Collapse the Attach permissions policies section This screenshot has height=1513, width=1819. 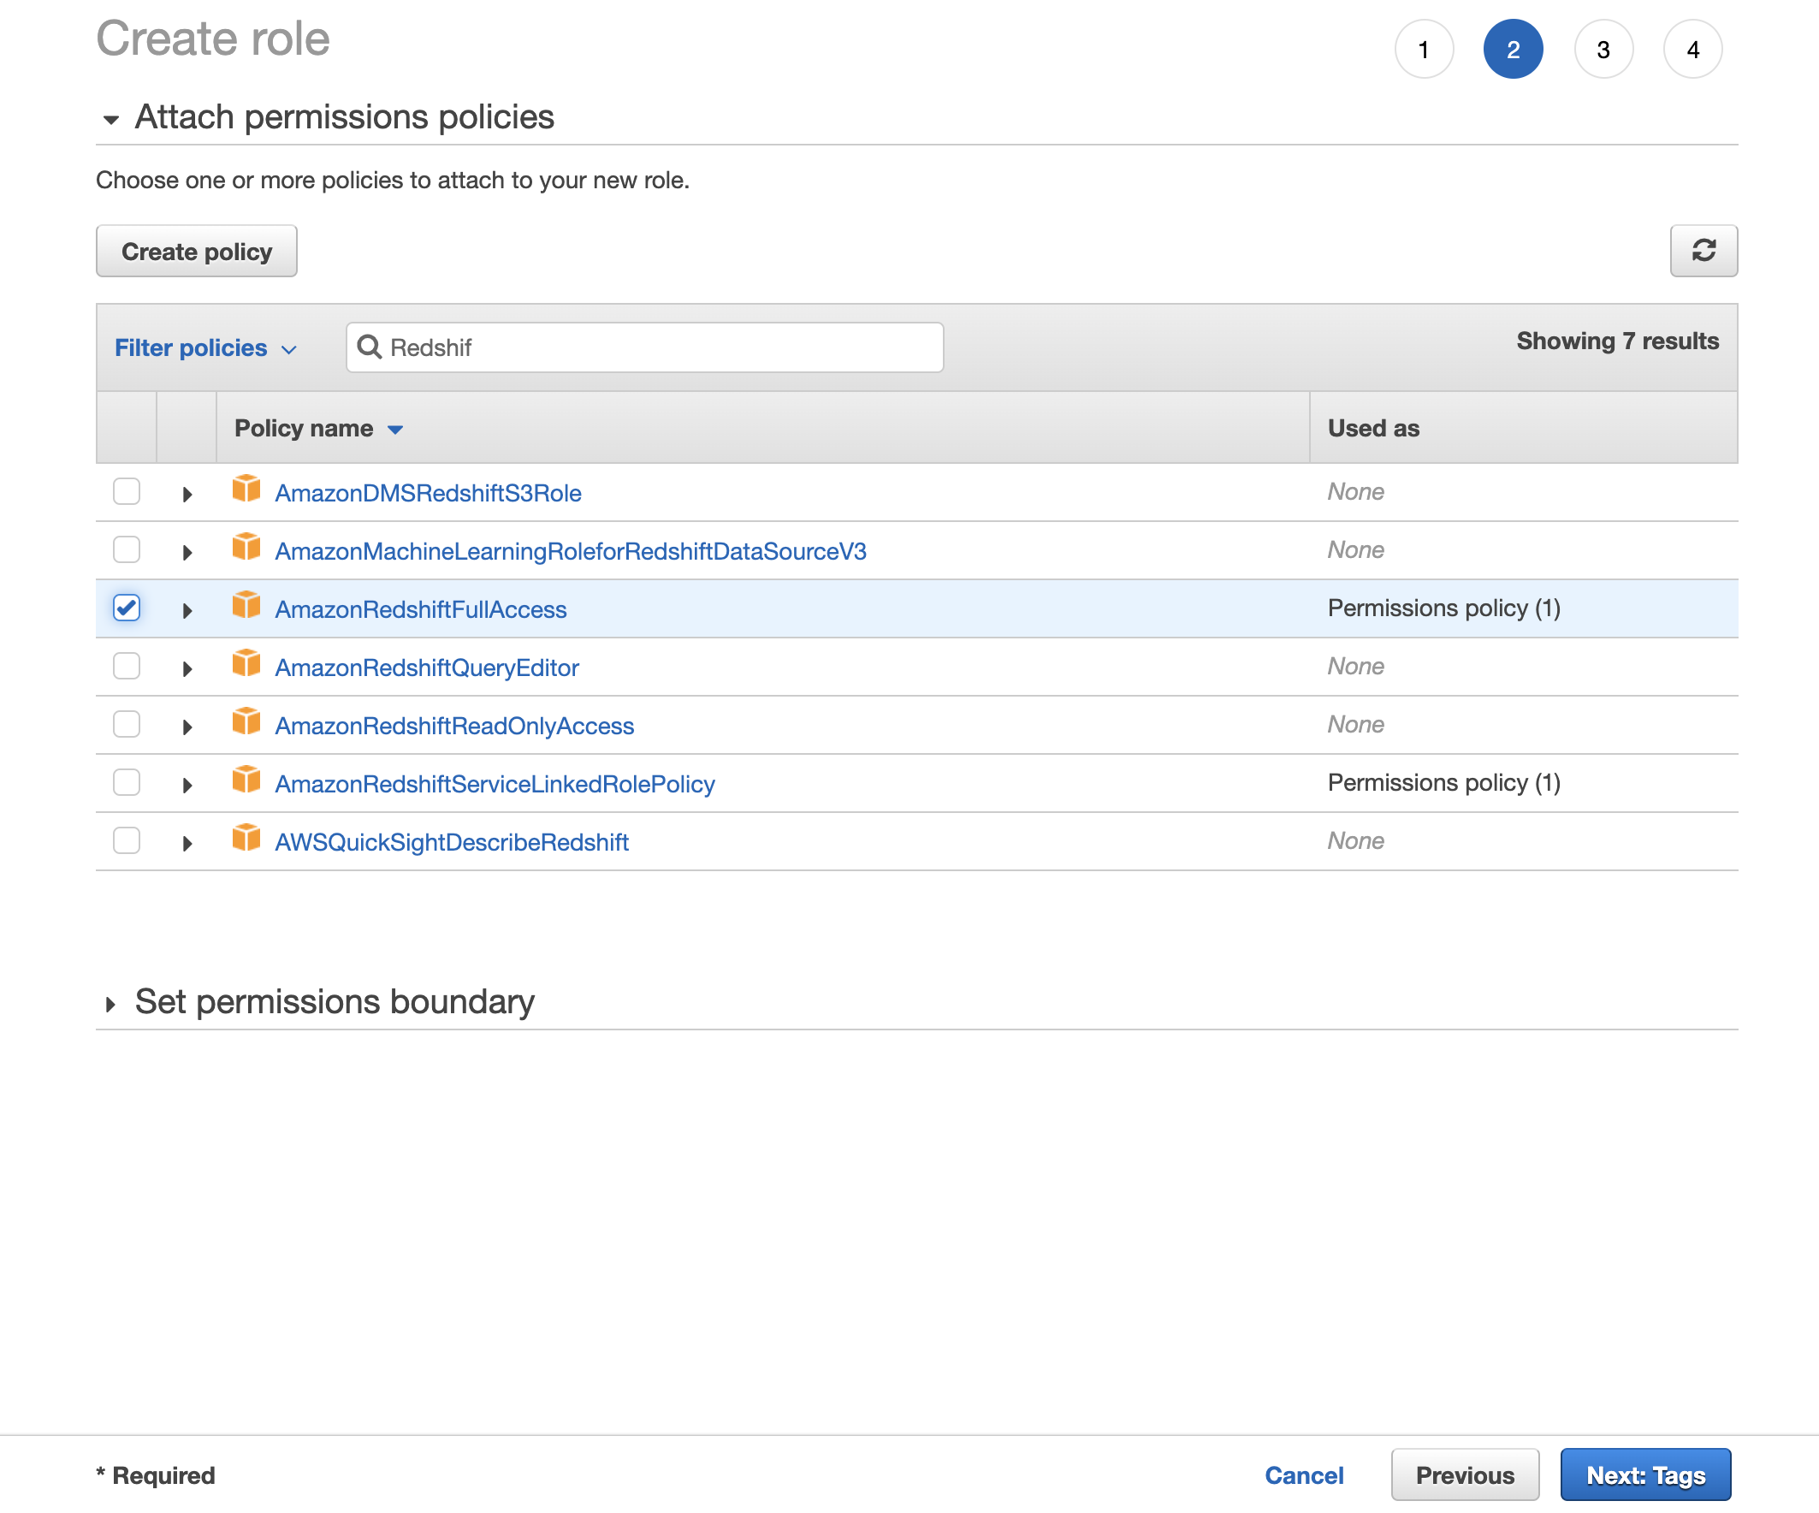tap(111, 120)
